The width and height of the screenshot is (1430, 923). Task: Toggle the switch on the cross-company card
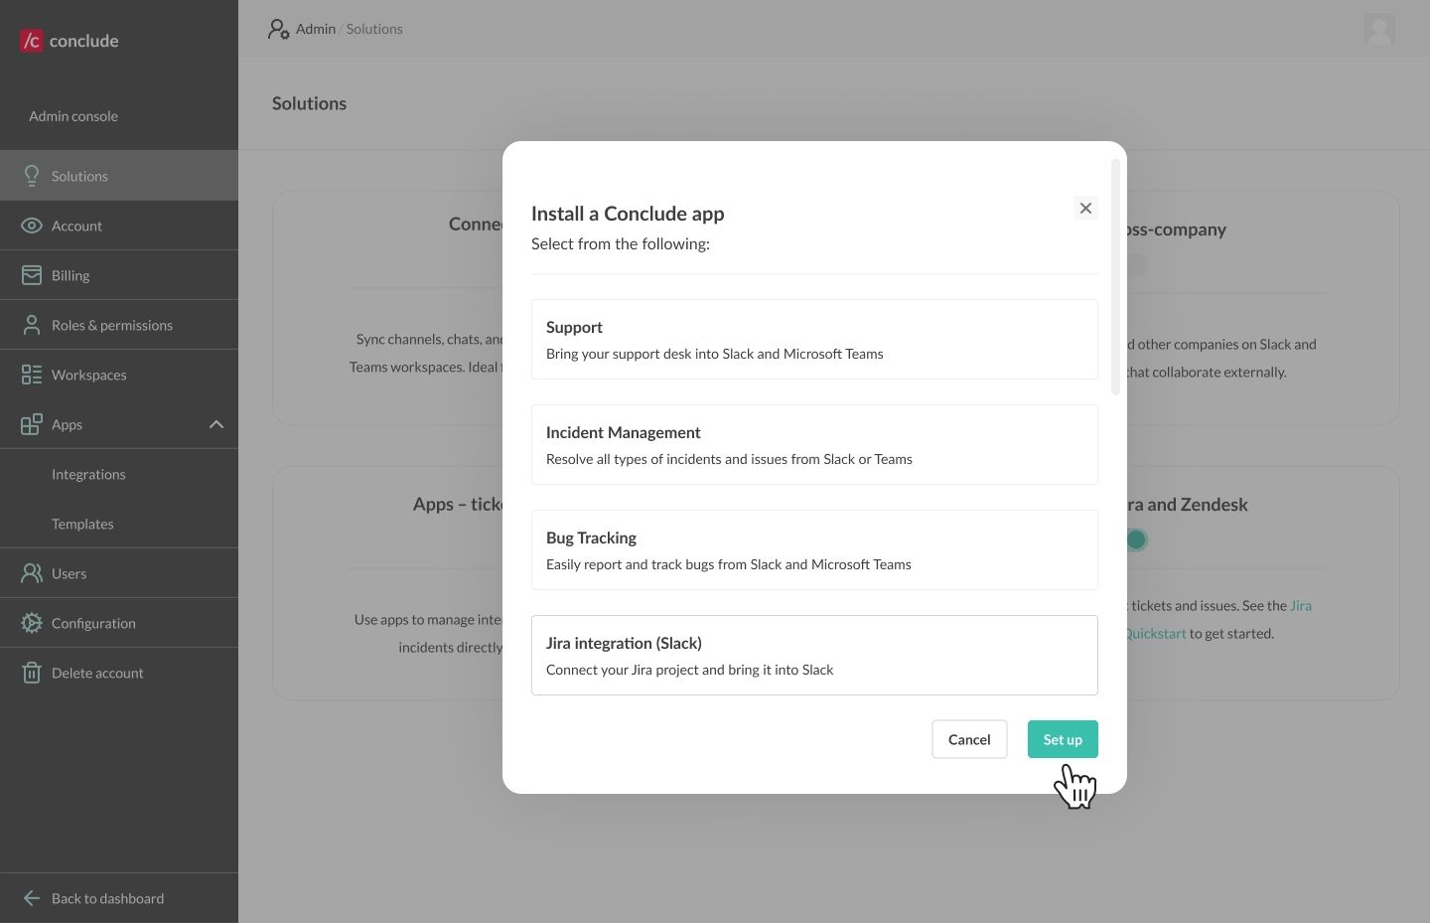coord(1136,264)
